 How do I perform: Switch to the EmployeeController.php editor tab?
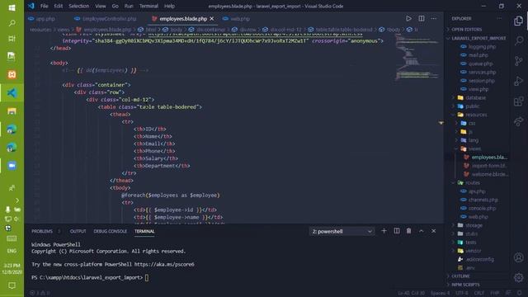106,19
